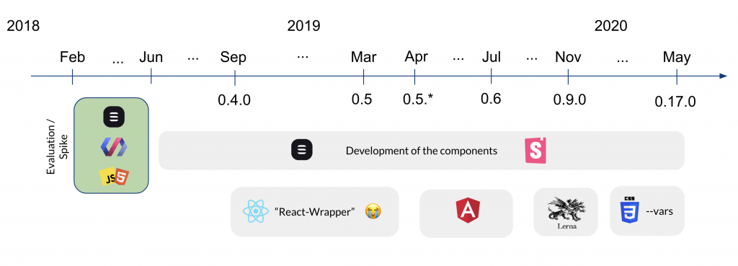
Task: Click the --vars text
Action: [659, 211]
